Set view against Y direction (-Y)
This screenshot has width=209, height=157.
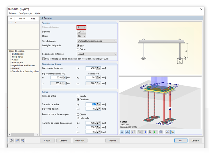[x=150, y=132]
